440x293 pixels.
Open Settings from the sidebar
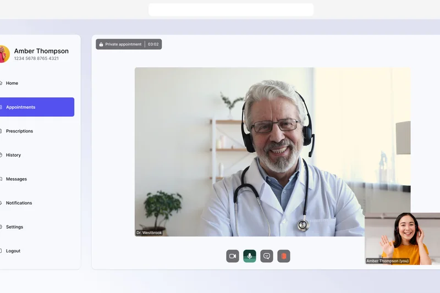[x=14, y=227]
